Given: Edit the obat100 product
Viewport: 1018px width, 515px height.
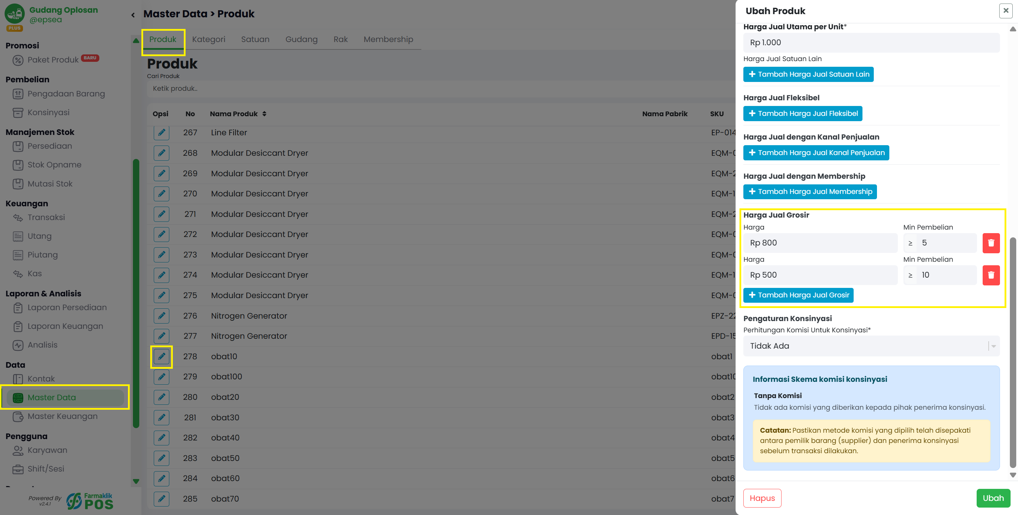Looking at the screenshot, I should 161,377.
